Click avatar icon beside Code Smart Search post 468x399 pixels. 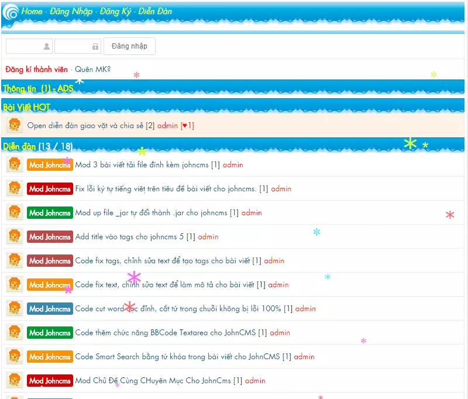click(15, 356)
